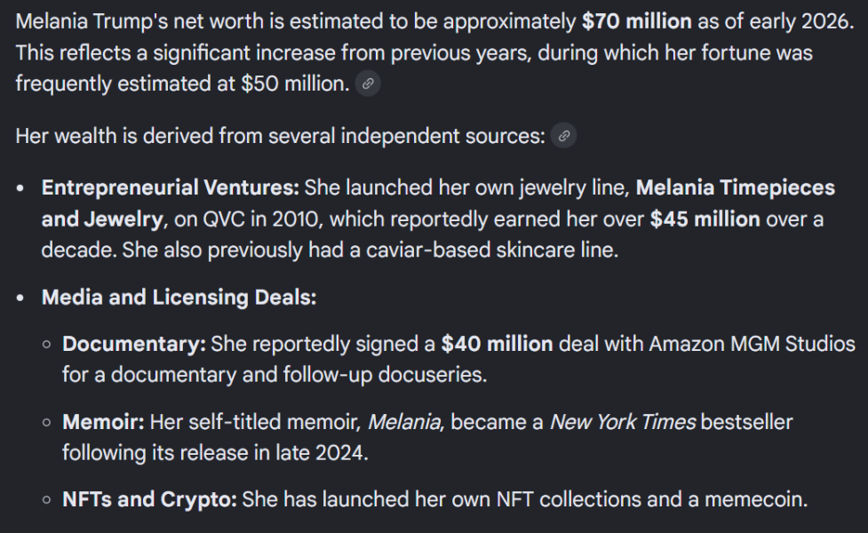Click the bold "$45 million" earnings figure
The image size is (868, 533).
click(x=705, y=219)
